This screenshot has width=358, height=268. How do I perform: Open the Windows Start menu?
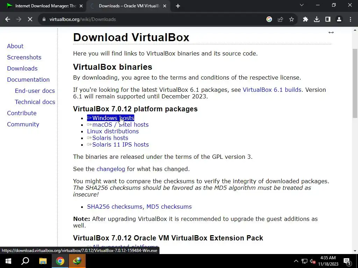coord(8,261)
